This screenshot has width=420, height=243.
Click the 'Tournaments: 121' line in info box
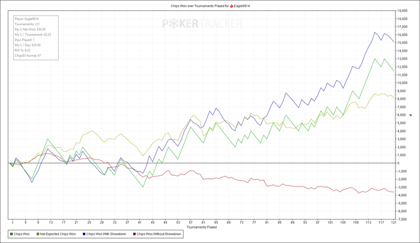click(27, 24)
